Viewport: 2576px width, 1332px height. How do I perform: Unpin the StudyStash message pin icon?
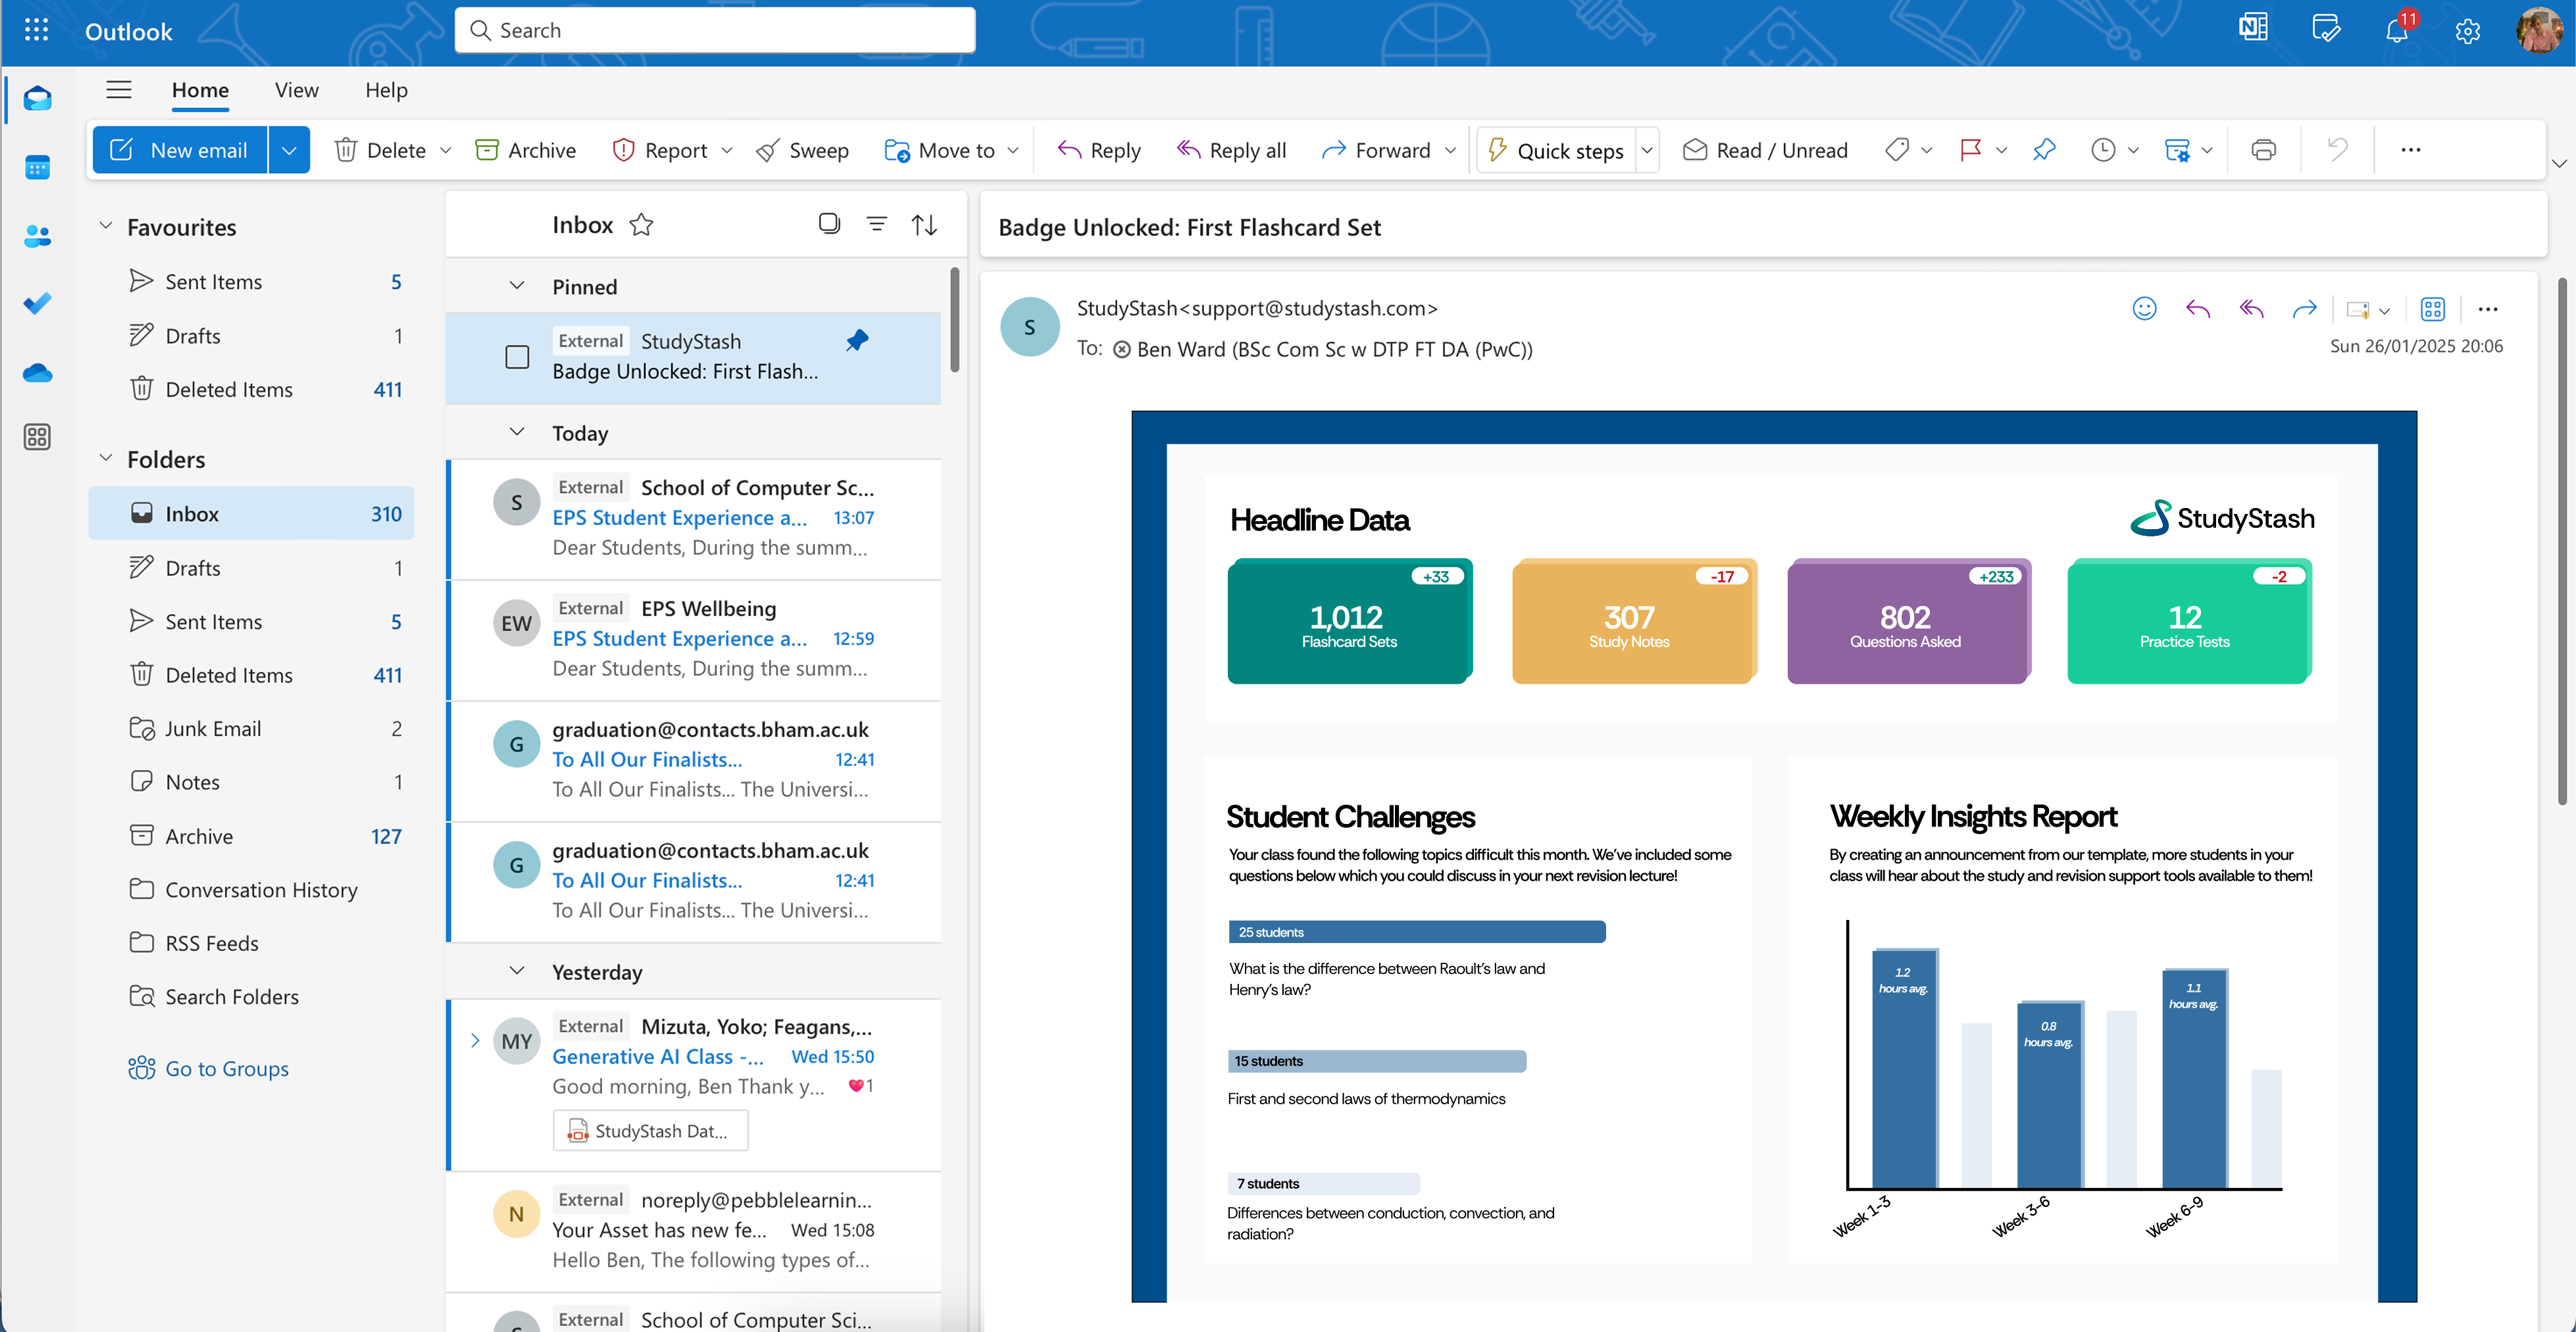(x=857, y=341)
